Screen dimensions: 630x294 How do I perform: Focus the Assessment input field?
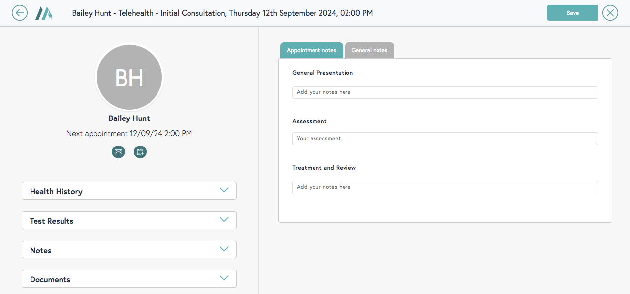pyautogui.click(x=445, y=139)
